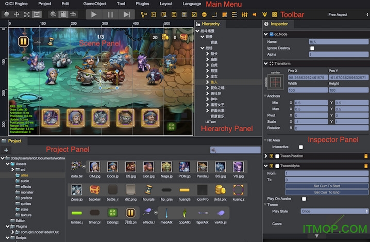Viewport: 370px width, 242px height.
Task: Toggle the Ignore Destroy checkbox
Action: click(312, 48)
